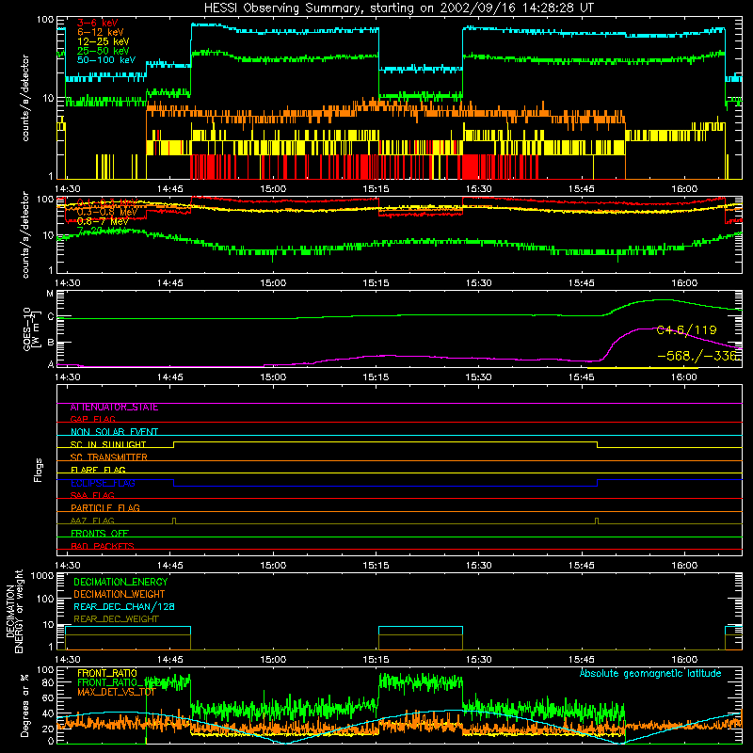Click the FRONT_RATIO legend label
Screen dimensions: 753x753
tap(107, 673)
